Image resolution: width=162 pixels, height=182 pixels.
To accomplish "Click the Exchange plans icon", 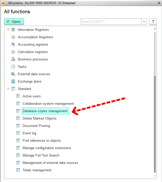I will (13, 81).
